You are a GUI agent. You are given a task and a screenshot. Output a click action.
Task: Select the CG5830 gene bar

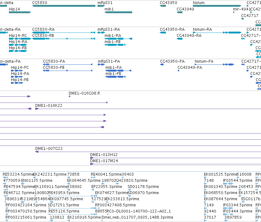click(64, 6)
